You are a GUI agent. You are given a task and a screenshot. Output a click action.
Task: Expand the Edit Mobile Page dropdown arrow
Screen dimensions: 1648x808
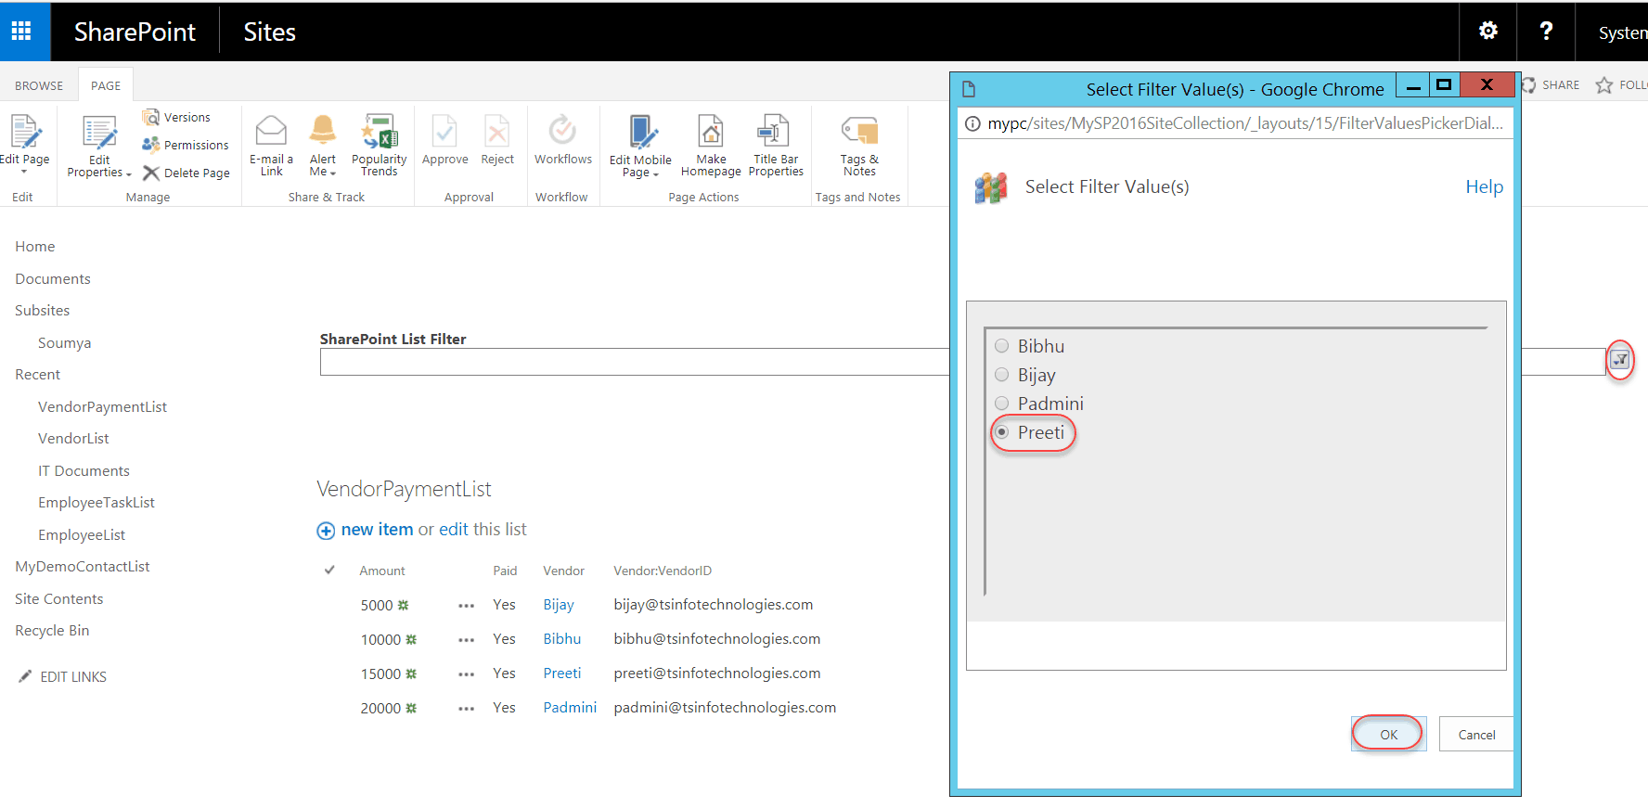click(x=655, y=174)
